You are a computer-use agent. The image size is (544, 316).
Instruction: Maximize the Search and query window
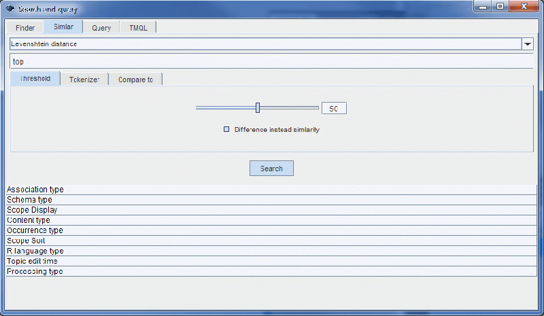click(500, 6)
